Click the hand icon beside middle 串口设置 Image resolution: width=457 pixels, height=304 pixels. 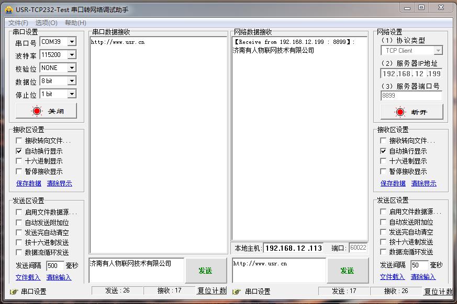click(237, 292)
